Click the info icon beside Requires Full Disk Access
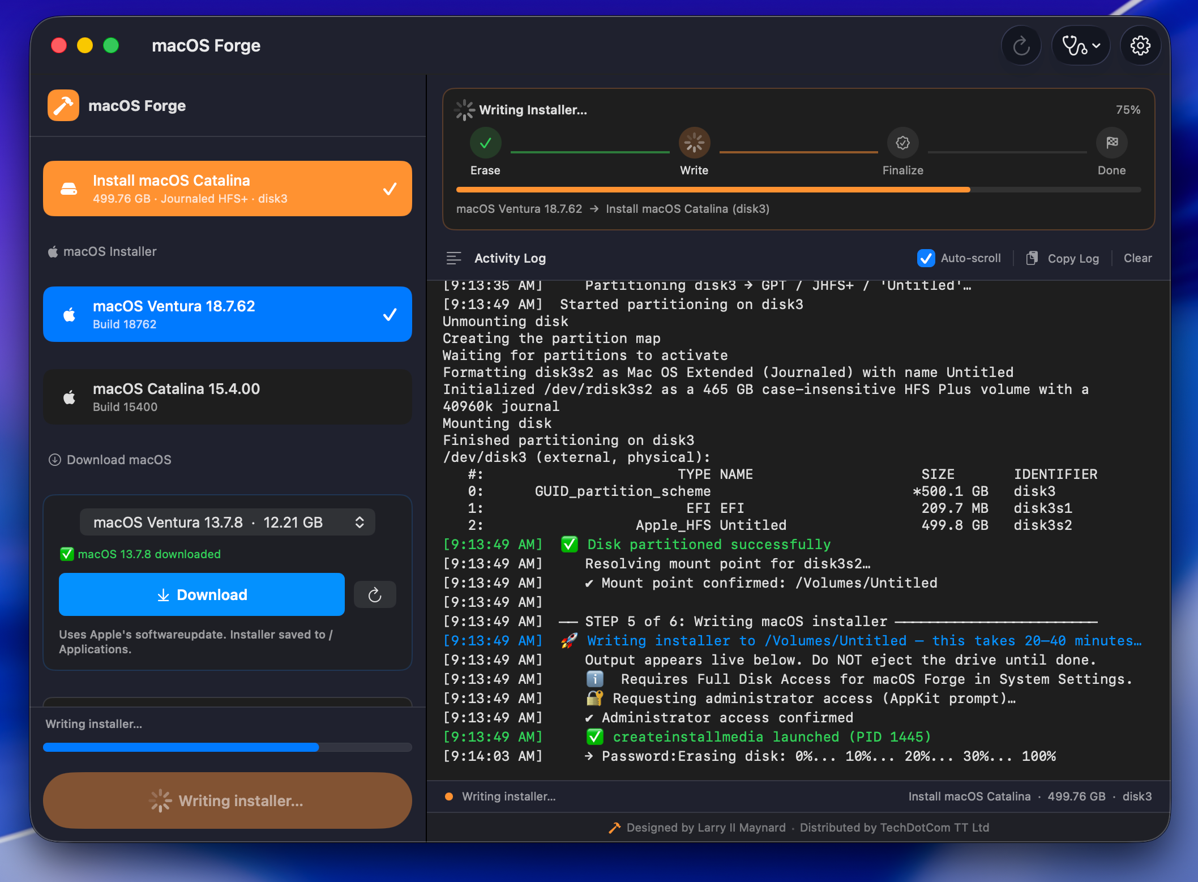This screenshot has height=882, width=1198. 594,679
